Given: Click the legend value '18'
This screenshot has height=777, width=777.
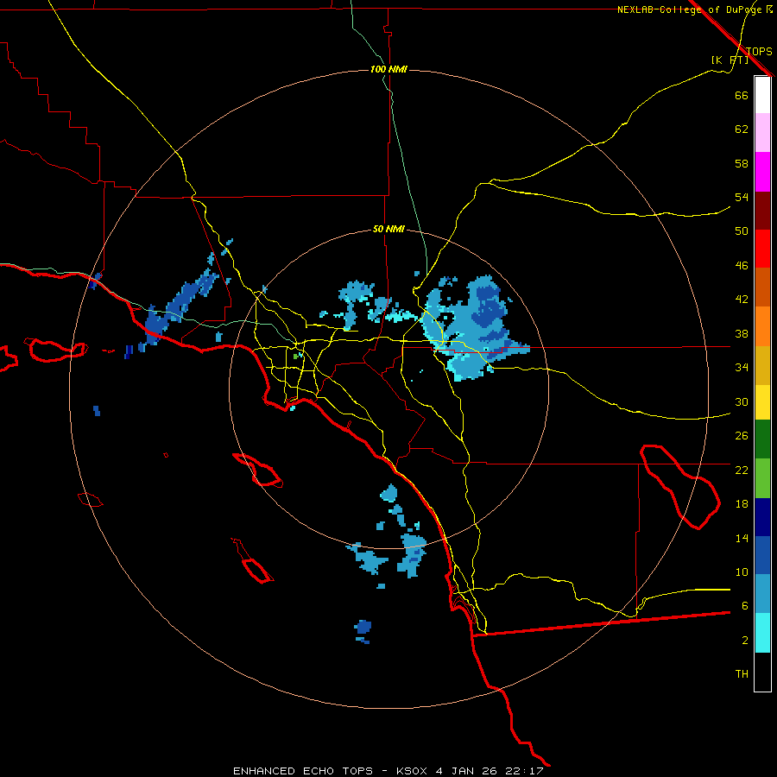Looking at the screenshot, I should tap(742, 504).
